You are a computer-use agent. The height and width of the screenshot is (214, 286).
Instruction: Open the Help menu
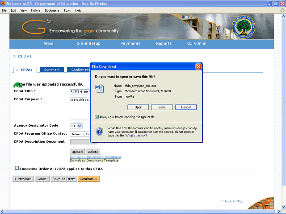(x=78, y=10)
